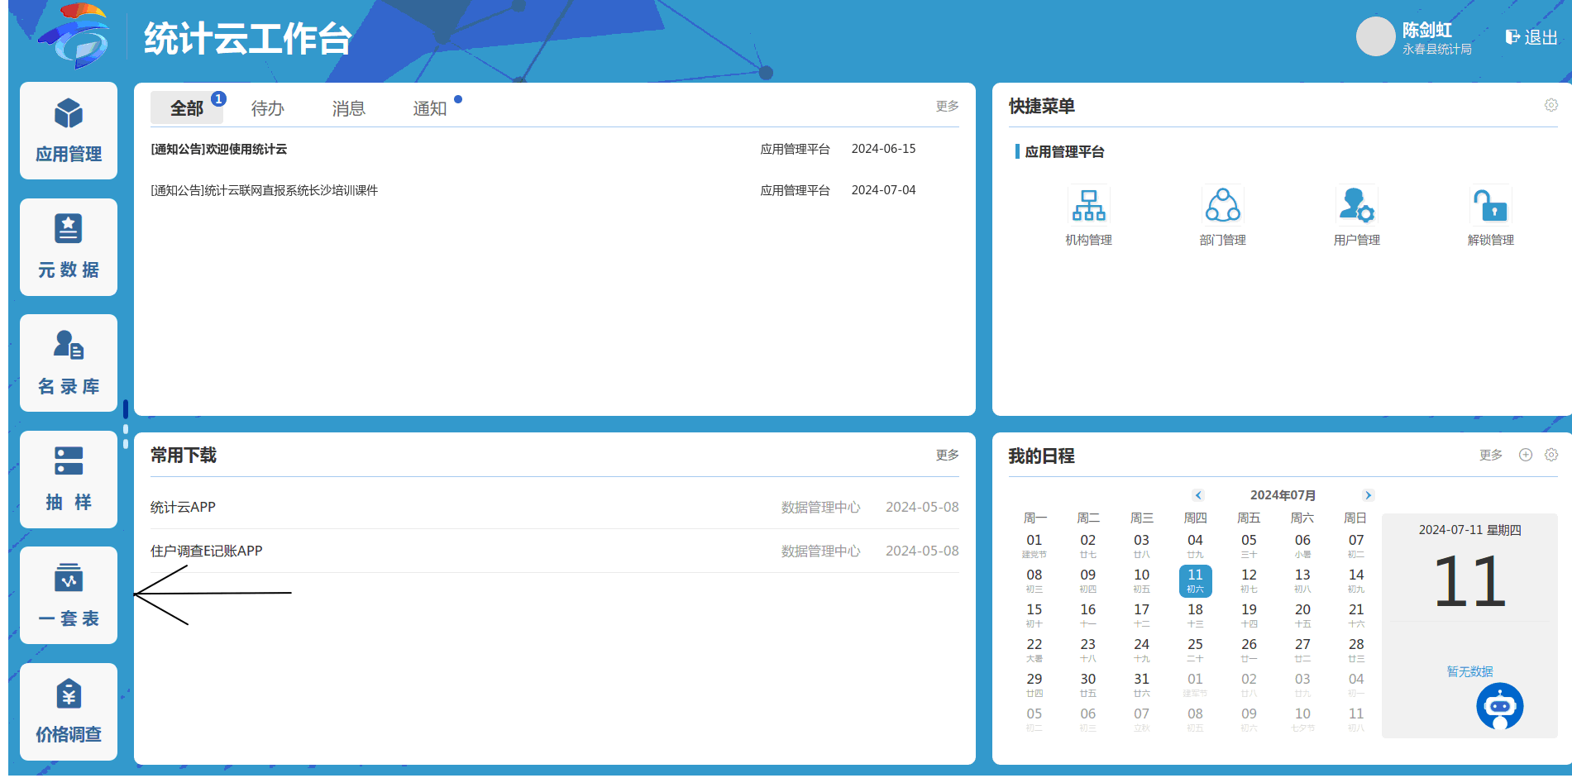Viewport: 1572px width, 778px height.
Task: Open the 价格调查 sidebar module
Action: (69, 712)
